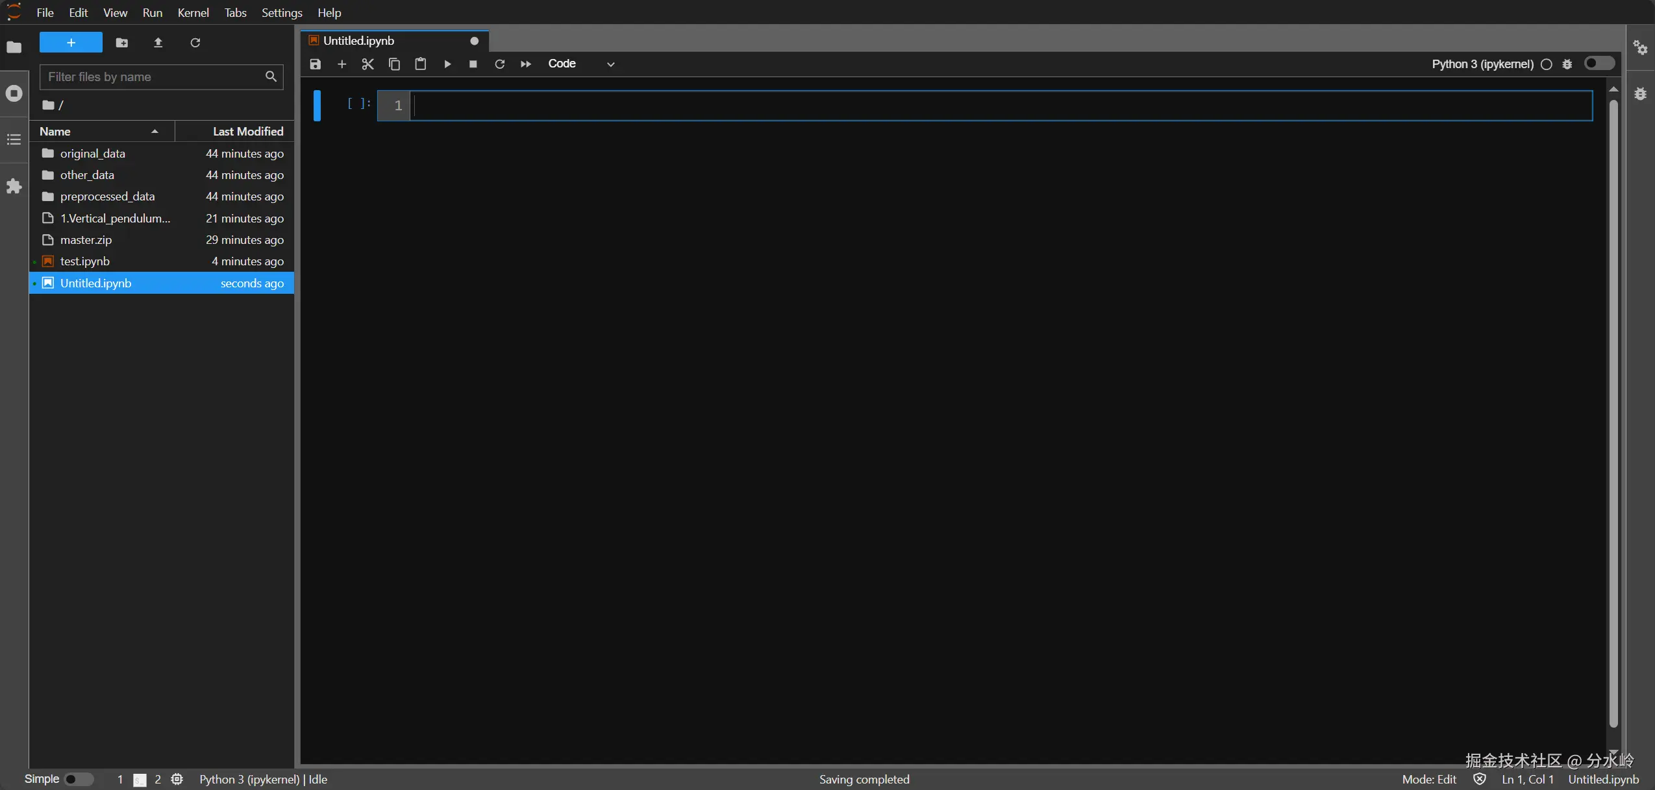Open the table of contents sidebar
Image resolution: width=1655 pixels, height=790 pixels.
(14, 139)
